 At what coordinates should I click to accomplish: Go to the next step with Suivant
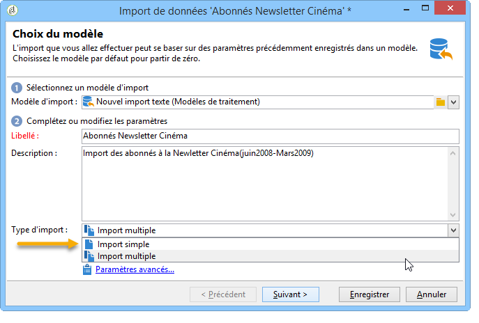click(291, 294)
